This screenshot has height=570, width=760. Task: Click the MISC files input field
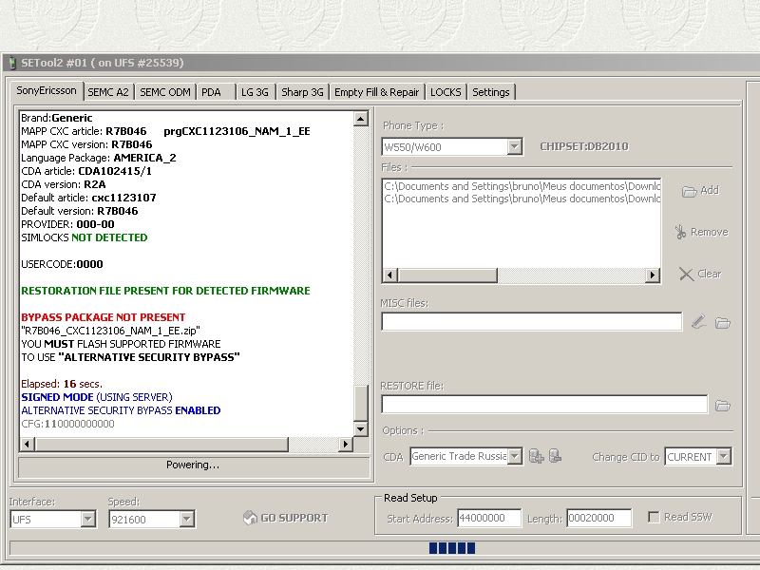click(x=532, y=322)
